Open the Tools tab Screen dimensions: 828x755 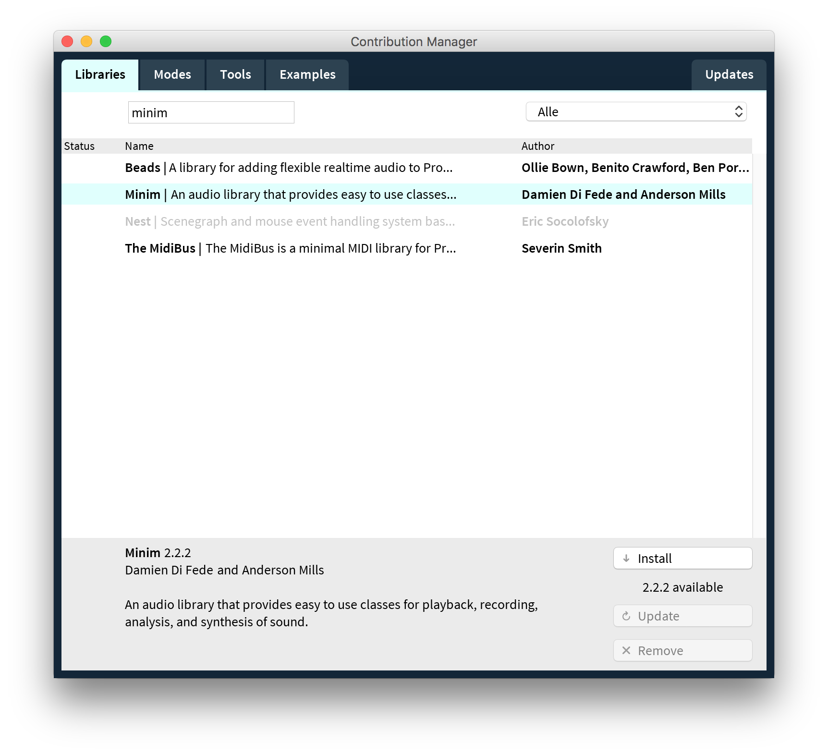[235, 75]
